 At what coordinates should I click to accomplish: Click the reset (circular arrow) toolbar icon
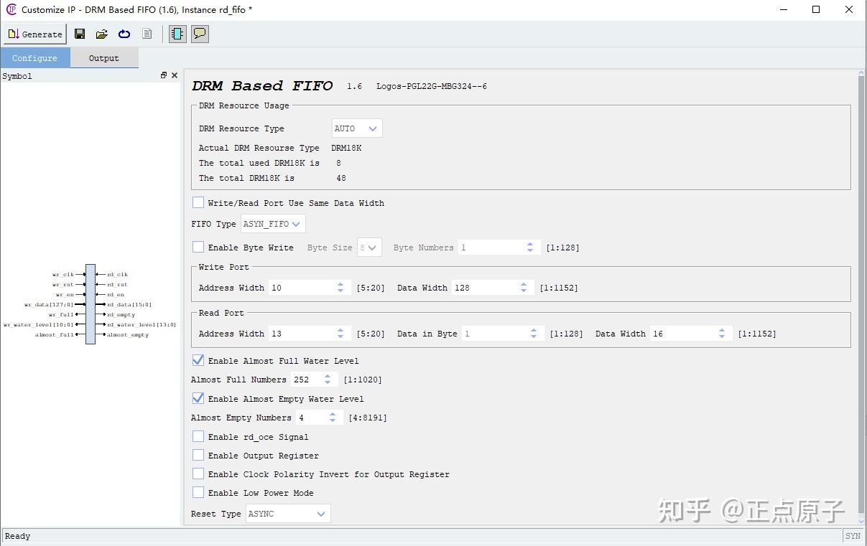click(123, 34)
